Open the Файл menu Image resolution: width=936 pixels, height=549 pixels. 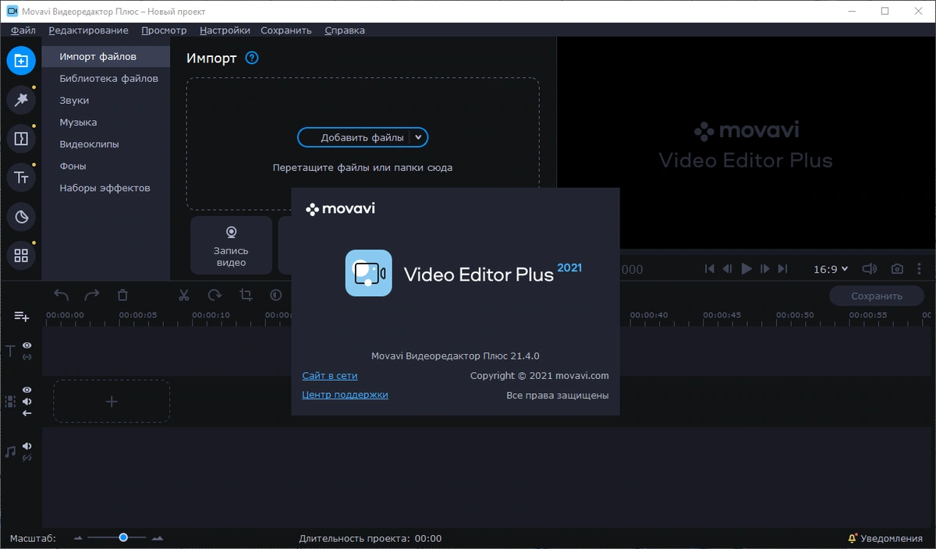tap(23, 30)
